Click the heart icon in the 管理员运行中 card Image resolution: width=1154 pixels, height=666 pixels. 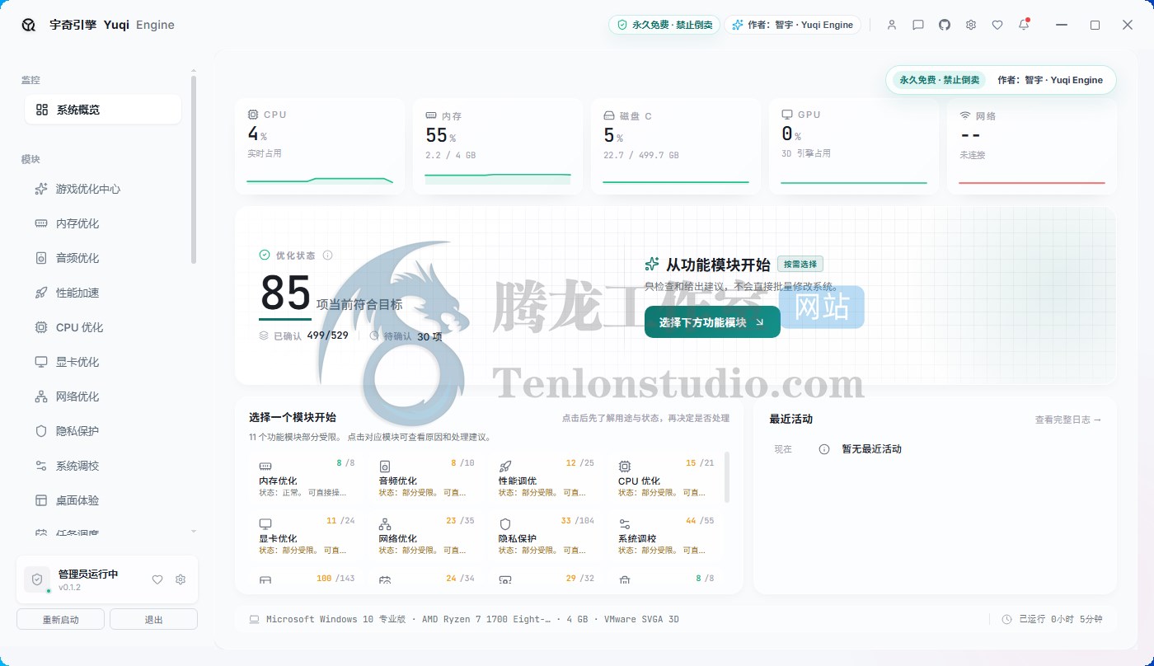click(x=157, y=579)
